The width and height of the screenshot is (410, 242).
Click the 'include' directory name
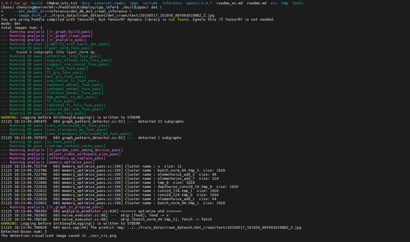coord(150,3)
